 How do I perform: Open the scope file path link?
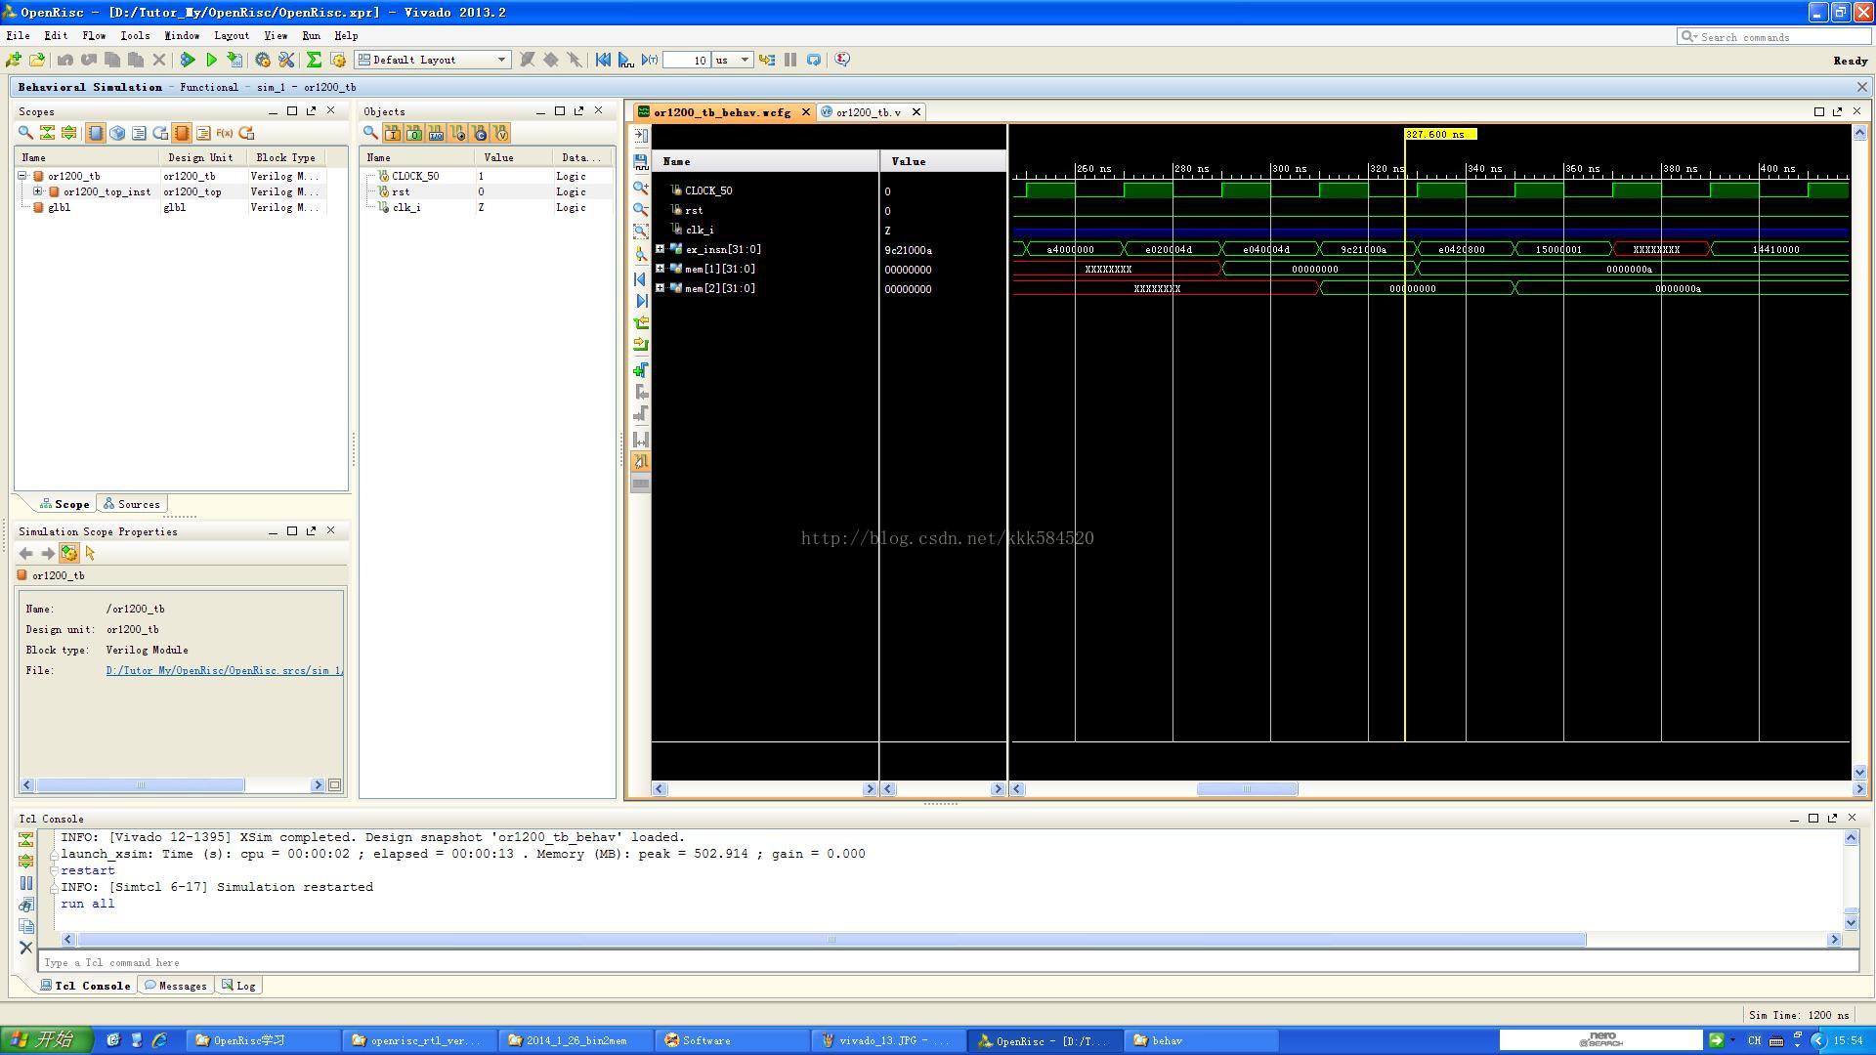click(x=225, y=670)
